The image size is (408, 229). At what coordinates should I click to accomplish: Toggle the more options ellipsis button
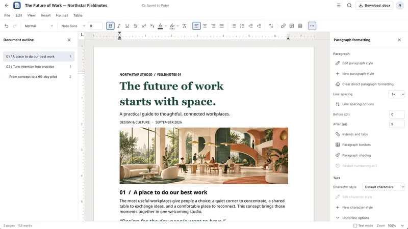coord(312,26)
